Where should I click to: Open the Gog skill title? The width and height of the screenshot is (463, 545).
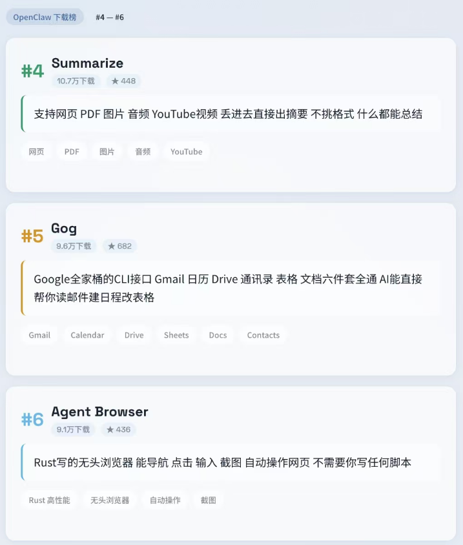(x=64, y=229)
